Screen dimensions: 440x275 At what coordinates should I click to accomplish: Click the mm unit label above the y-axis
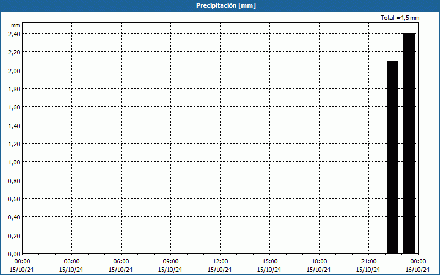[15, 25]
